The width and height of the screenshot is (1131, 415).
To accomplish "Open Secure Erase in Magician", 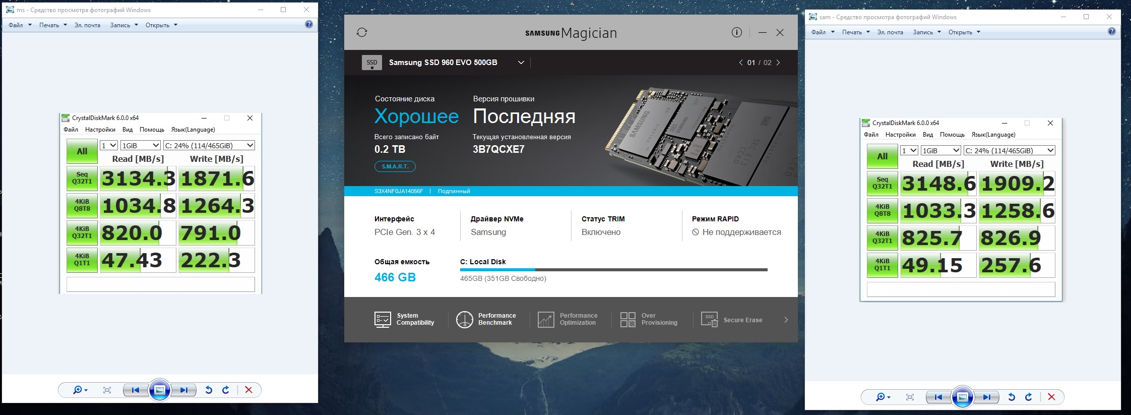I will pos(732,320).
